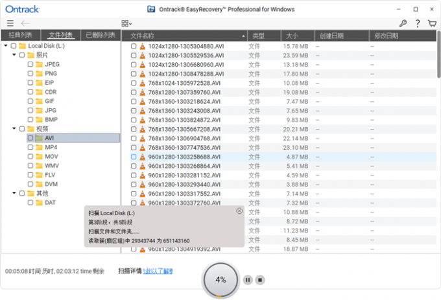The image size is (441, 300).
Task: Click the file list vertical scrollbar
Action: pyautogui.click(x=439, y=55)
